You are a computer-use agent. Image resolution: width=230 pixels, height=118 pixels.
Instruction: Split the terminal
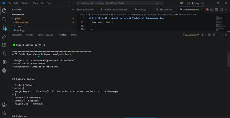click(210, 35)
